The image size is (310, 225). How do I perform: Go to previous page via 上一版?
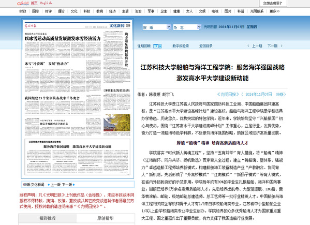[55, 185]
